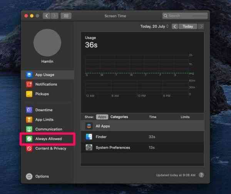The width and height of the screenshot is (231, 194).
Task: Open the help question mark button
Action: click(201, 175)
